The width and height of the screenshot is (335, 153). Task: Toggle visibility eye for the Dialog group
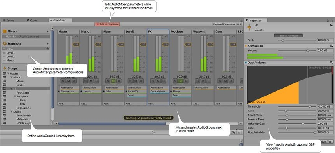click(x=4, y=111)
